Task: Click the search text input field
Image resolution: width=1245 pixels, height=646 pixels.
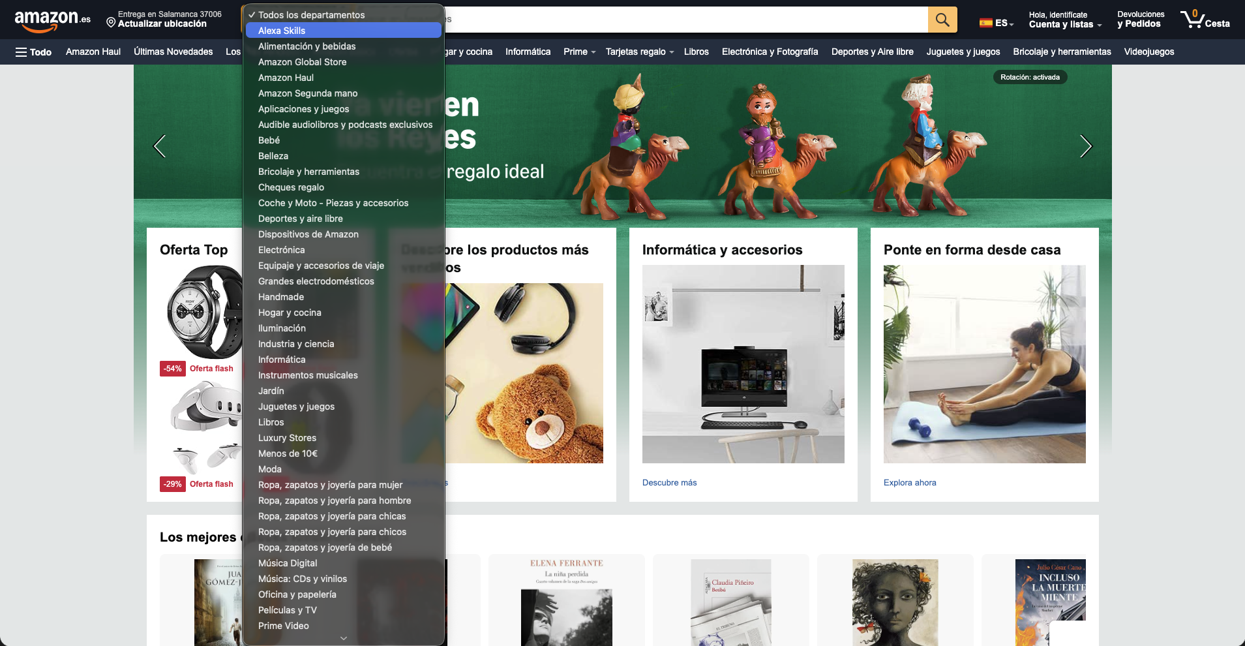Action: pyautogui.click(x=685, y=20)
